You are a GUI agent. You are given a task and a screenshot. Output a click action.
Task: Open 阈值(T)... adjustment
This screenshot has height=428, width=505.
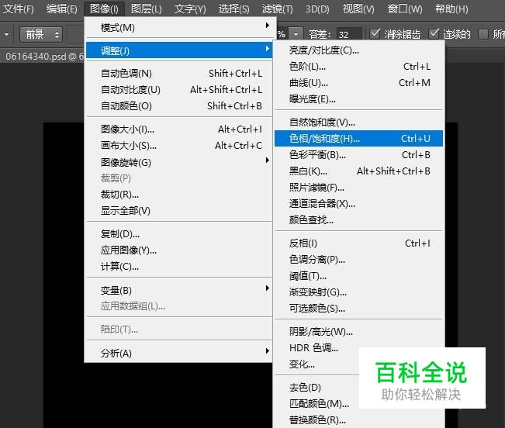pyautogui.click(x=359, y=276)
